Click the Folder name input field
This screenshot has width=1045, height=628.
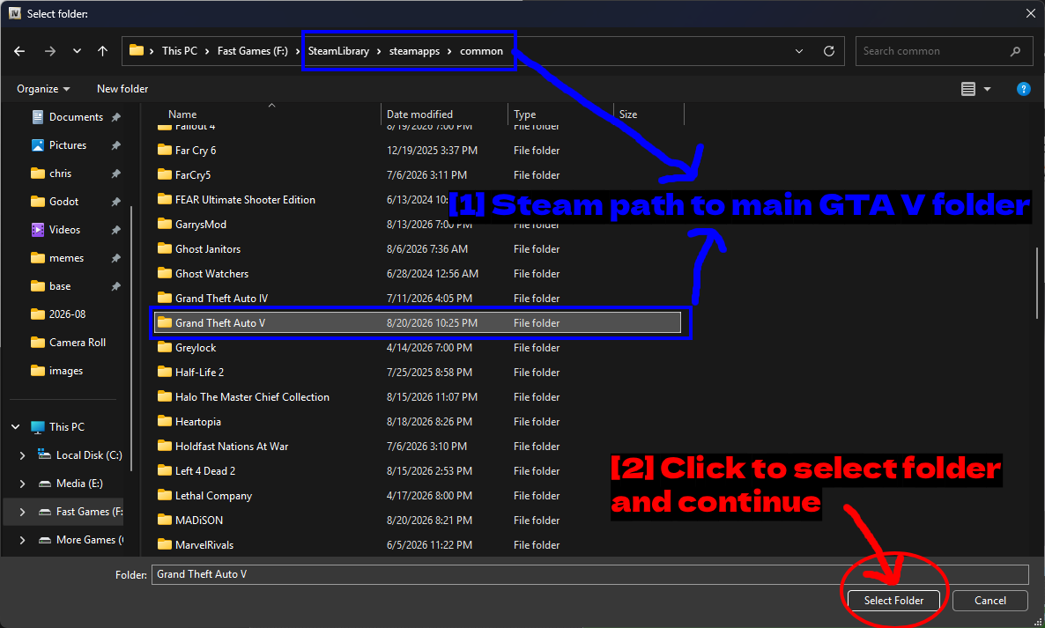coord(589,574)
